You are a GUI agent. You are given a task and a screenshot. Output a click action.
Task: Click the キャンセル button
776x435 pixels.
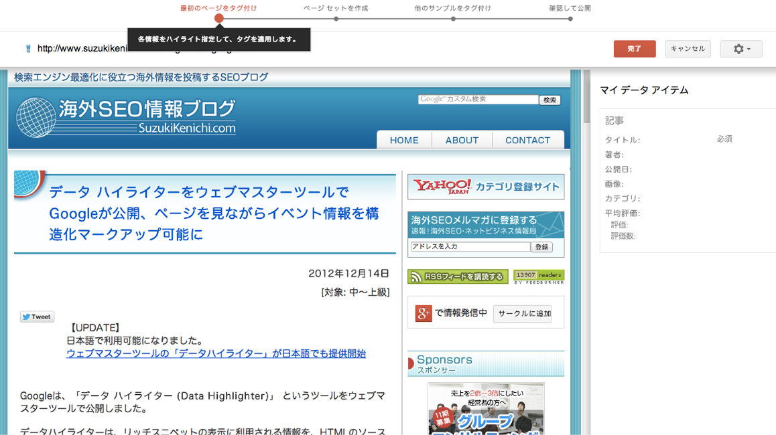click(688, 49)
